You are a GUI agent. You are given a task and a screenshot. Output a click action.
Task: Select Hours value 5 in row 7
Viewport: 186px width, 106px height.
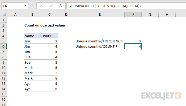tap(49, 52)
